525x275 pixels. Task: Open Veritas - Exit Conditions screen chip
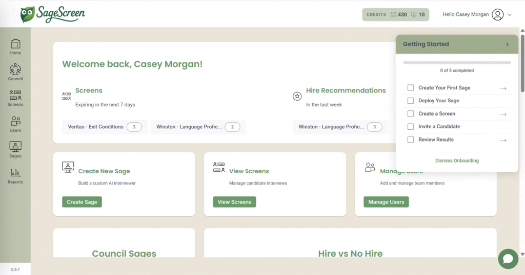pos(105,127)
